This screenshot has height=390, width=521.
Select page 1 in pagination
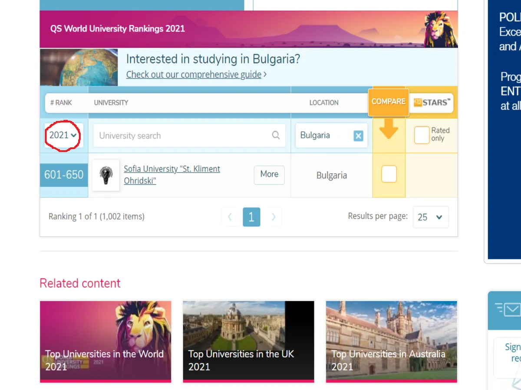[x=251, y=217]
